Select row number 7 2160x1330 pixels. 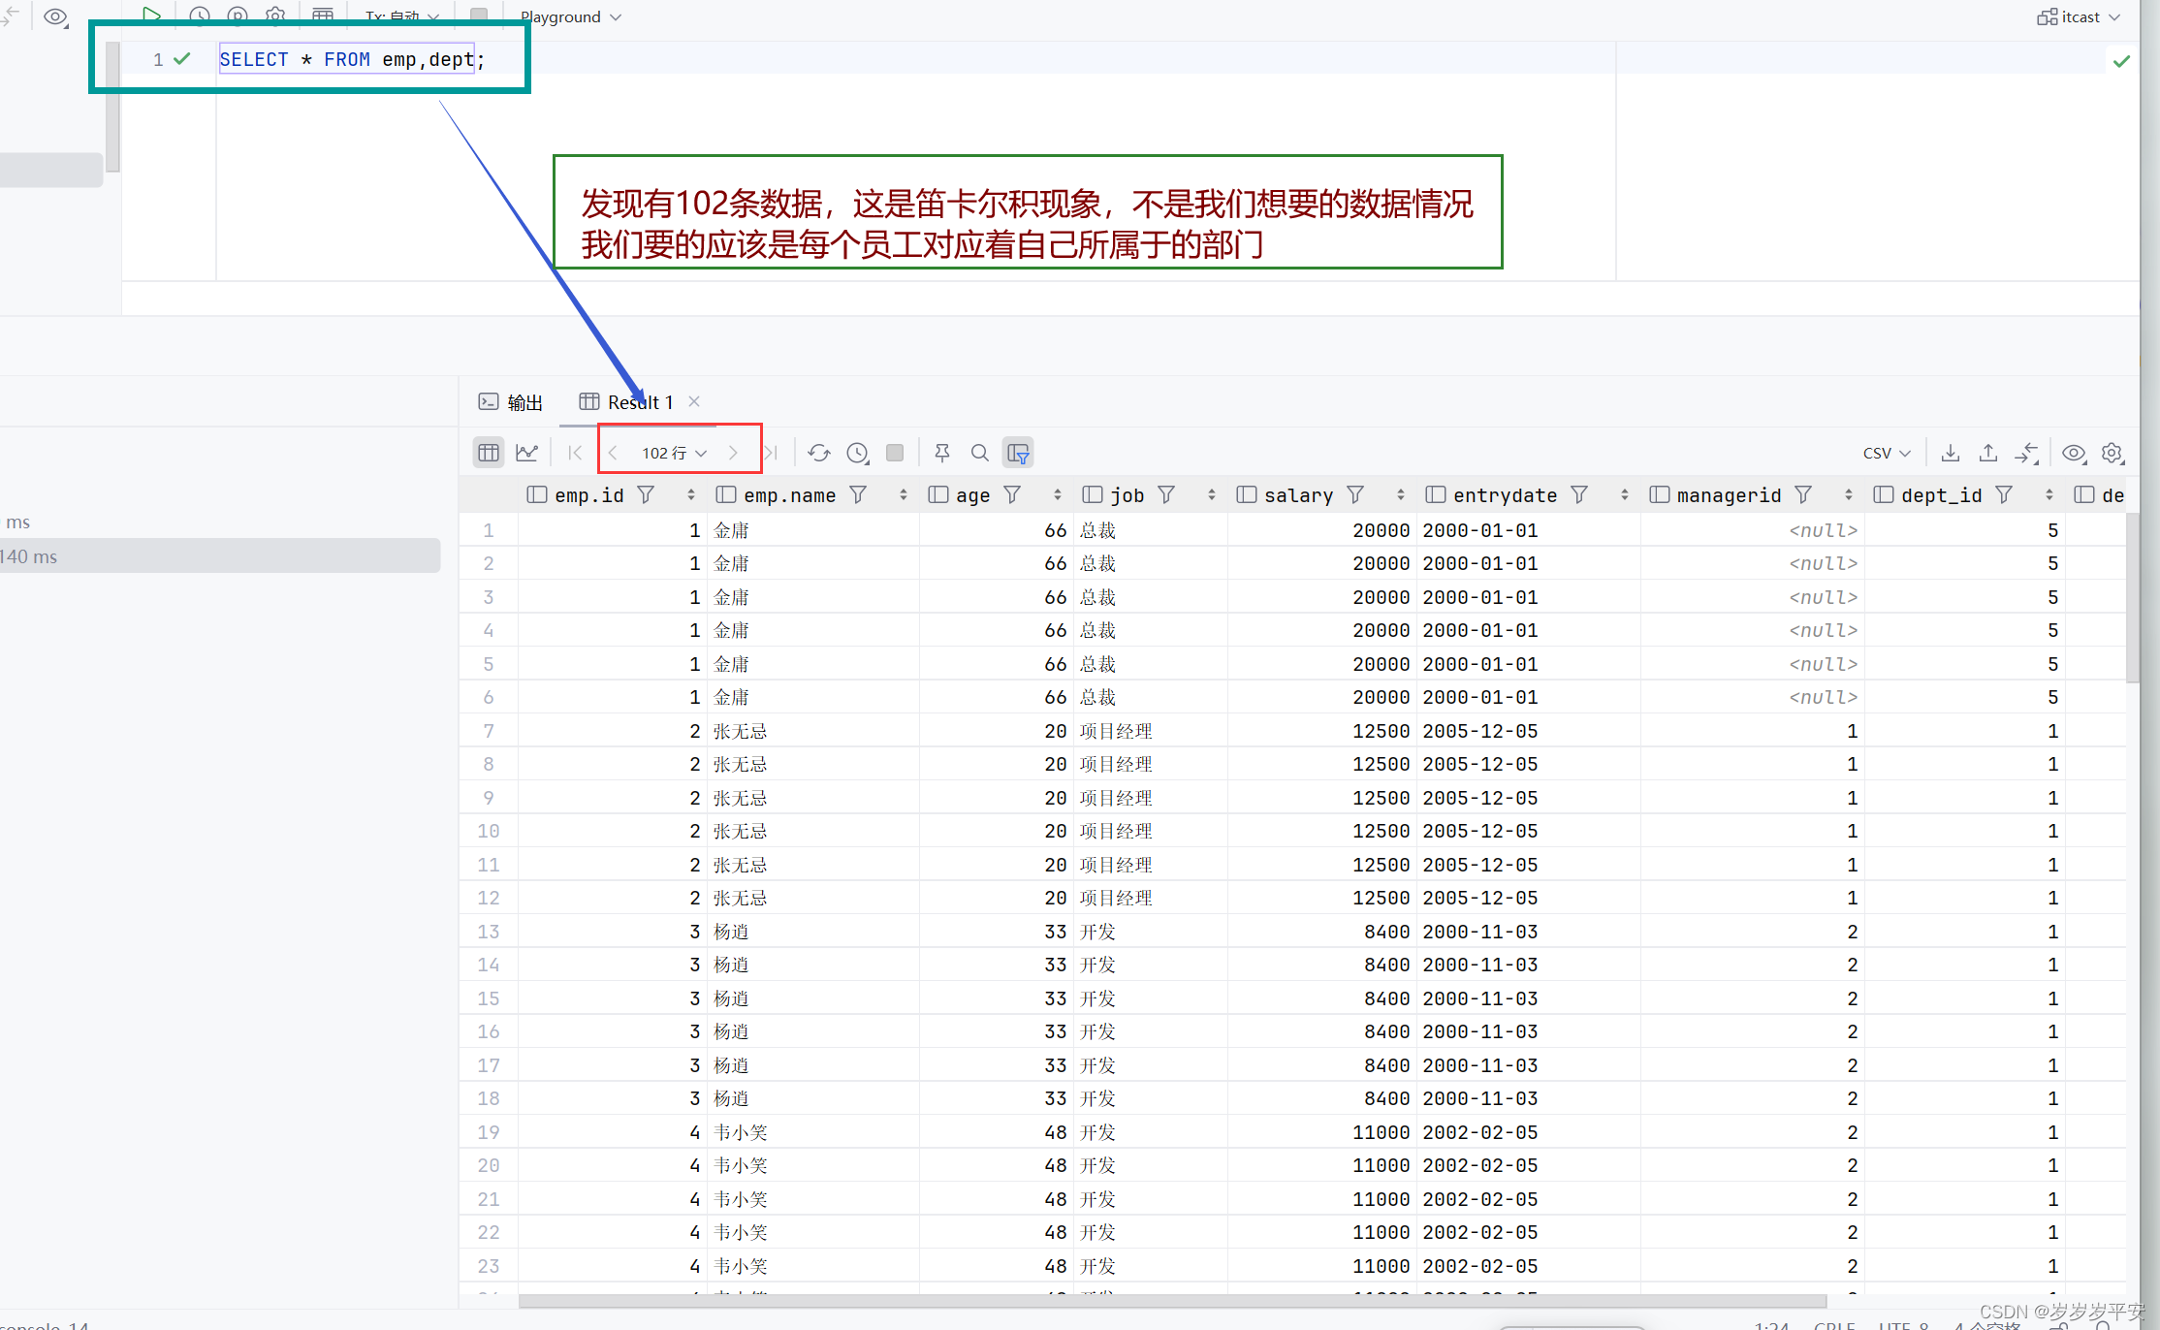(489, 731)
